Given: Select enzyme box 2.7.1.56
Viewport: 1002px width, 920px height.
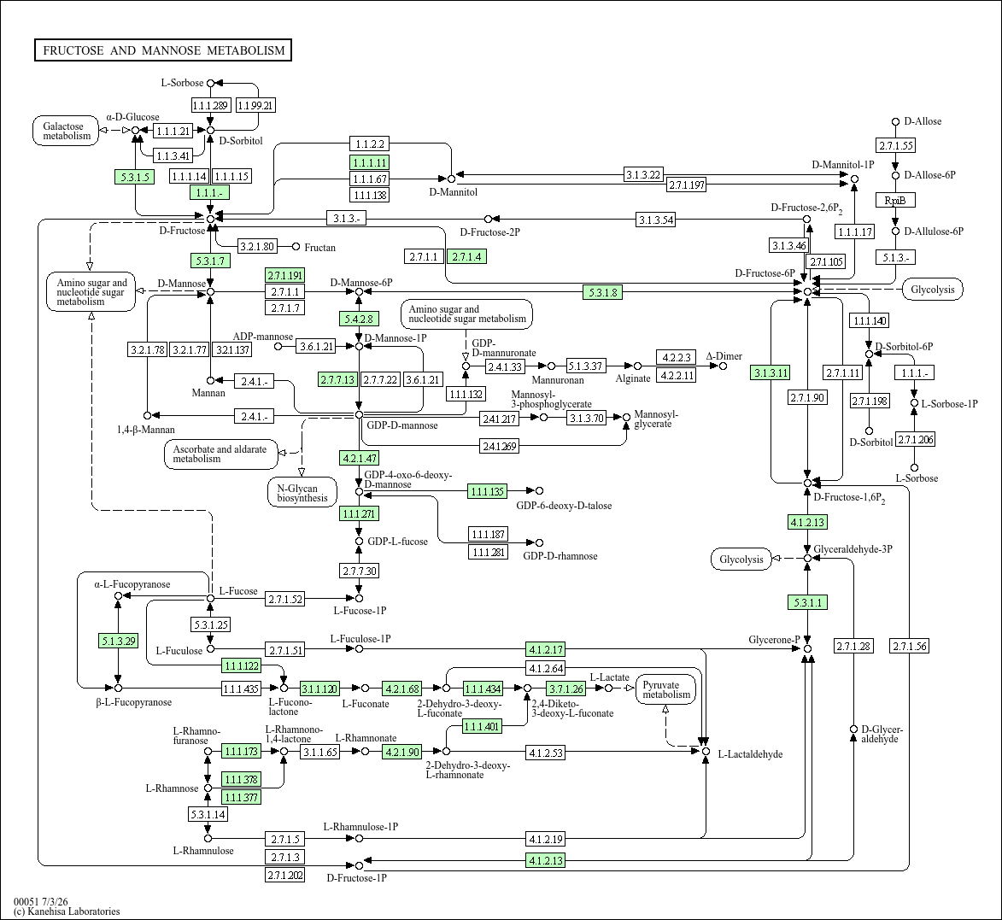Looking at the screenshot, I should point(910,646).
